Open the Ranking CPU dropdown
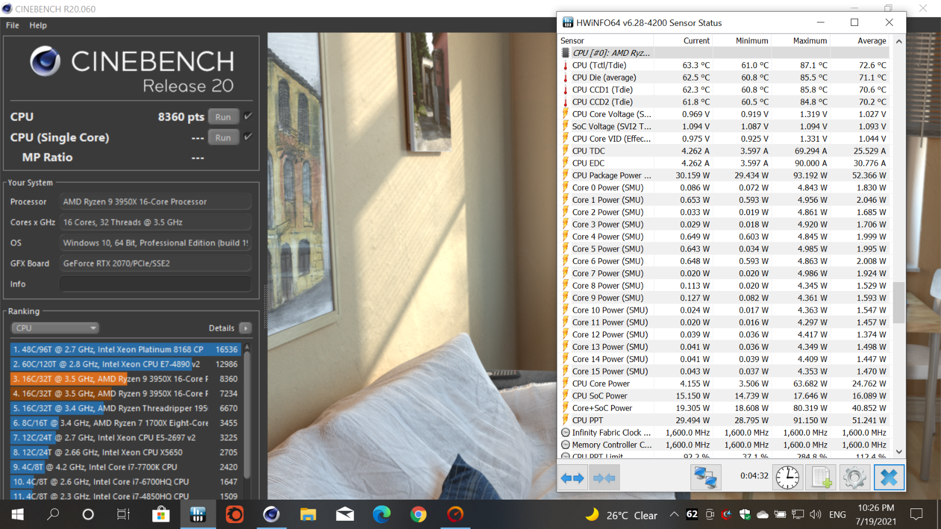Image resolution: width=941 pixels, height=529 pixels. point(55,328)
